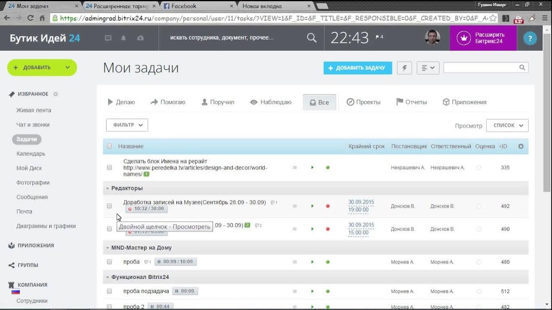Click the Расширить Битрикс24 button

click(483, 38)
